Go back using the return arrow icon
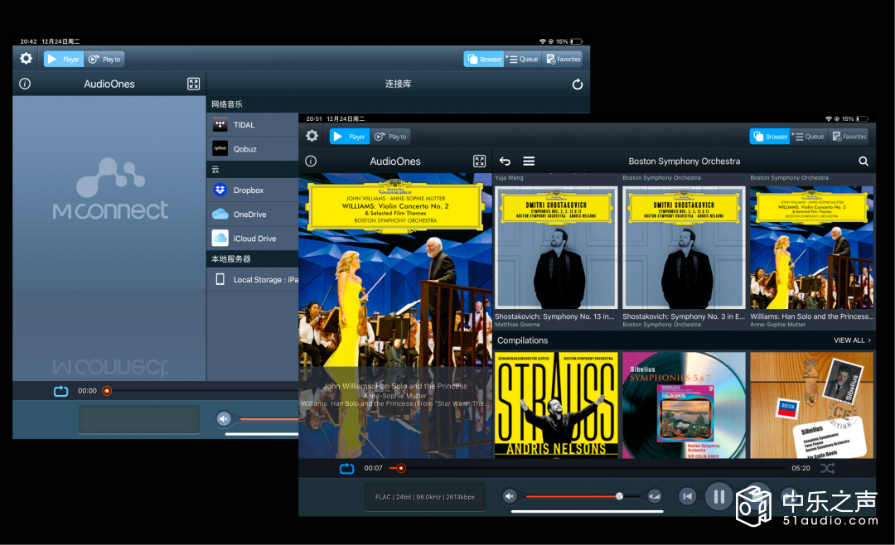Viewport: 895px width, 545px height. pyautogui.click(x=506, y=161)
